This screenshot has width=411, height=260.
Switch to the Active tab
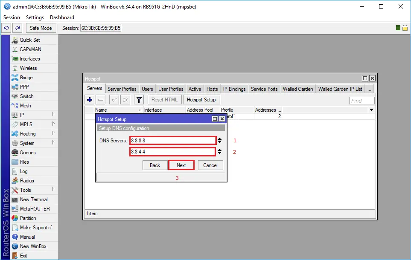[x=195, y=89]
